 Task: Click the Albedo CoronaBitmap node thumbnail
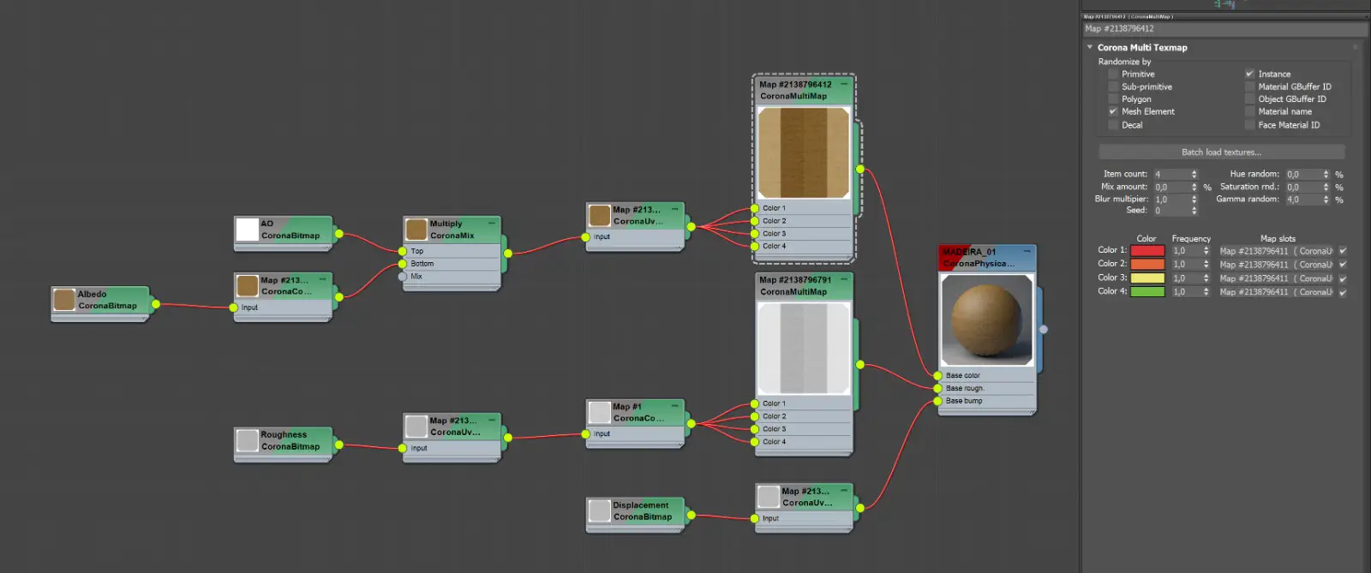tap(64, 300)
